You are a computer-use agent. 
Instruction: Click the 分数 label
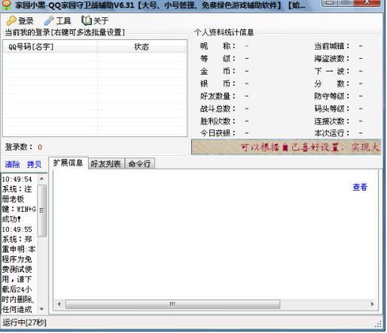click(x=332, y=84)
